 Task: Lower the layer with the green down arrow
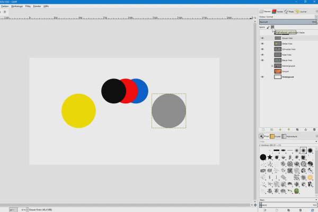point(289,130)
